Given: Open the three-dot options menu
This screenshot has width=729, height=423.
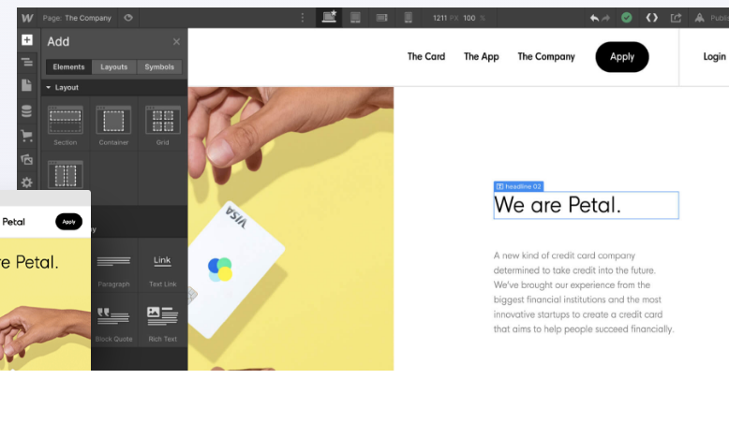Looking at the screenshot, I should pos(303,18).
